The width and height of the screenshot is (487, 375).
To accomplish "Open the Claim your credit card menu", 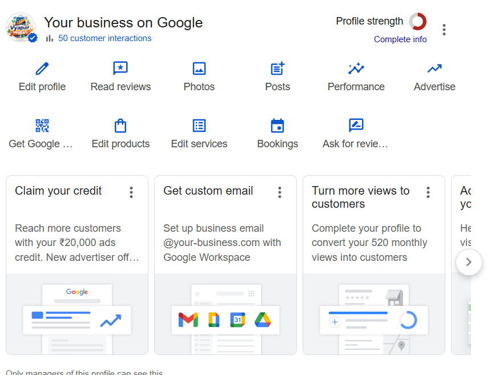I will pyautogui.click(x=131, y=192).
